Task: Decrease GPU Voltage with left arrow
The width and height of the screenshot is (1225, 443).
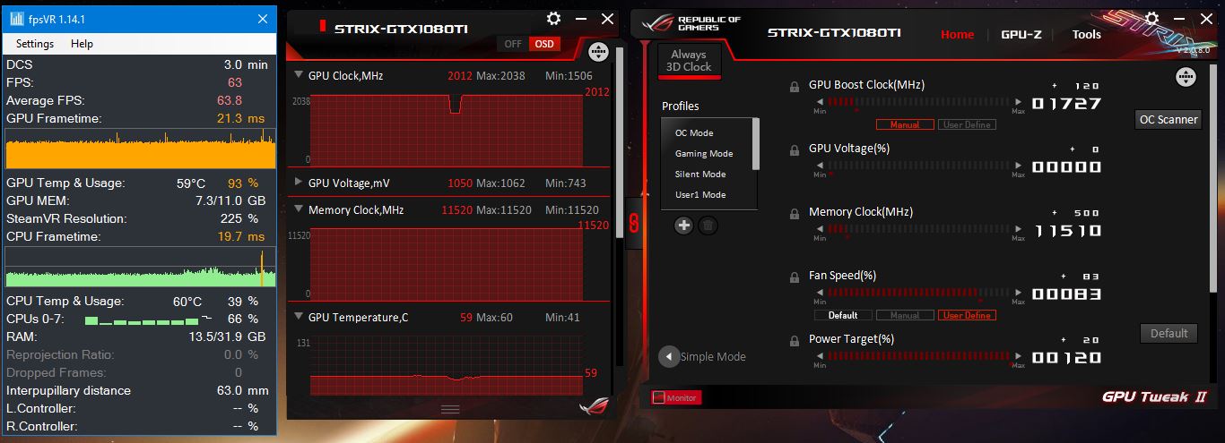Action: 819,166
